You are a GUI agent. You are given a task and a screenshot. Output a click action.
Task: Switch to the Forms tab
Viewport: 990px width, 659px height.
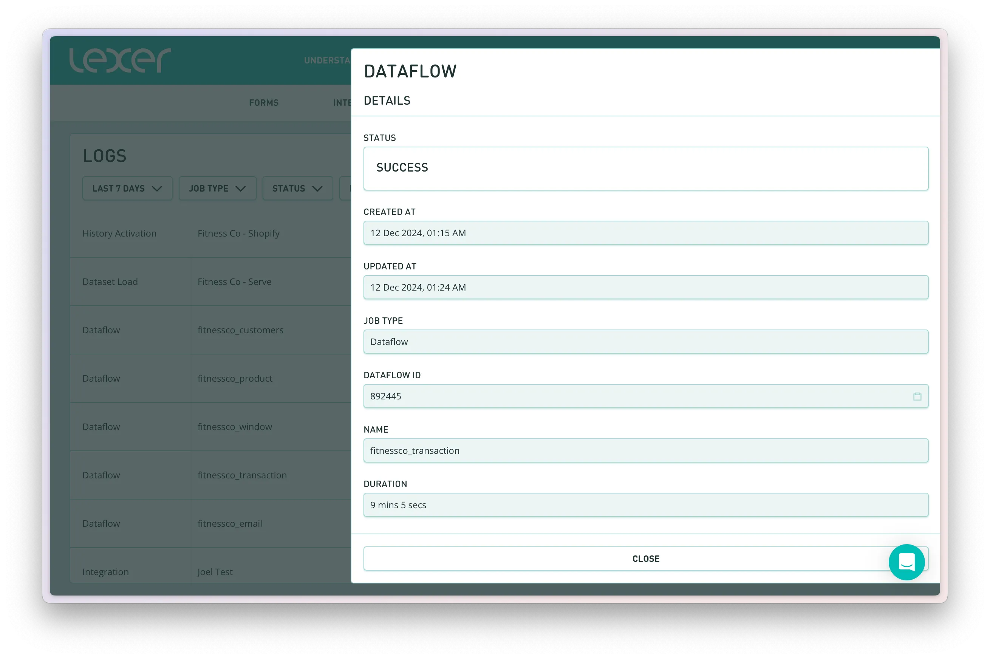click(263, 103)
